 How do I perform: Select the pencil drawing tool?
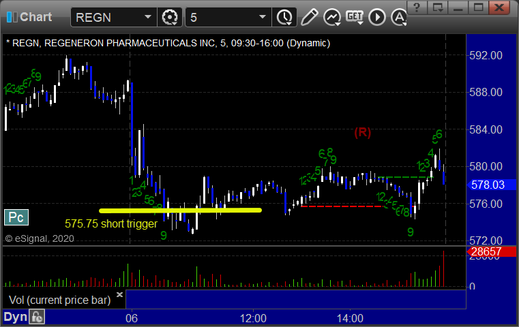click(x=309, y=17)
